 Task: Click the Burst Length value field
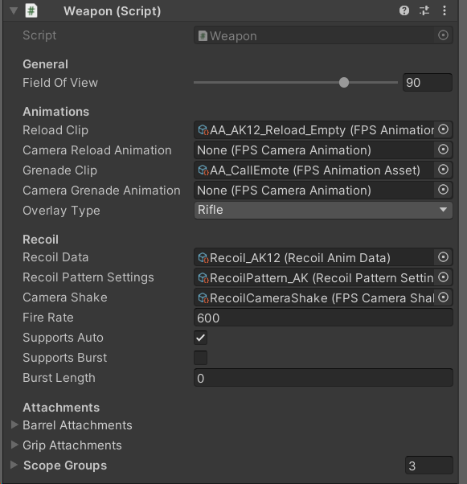323,378
